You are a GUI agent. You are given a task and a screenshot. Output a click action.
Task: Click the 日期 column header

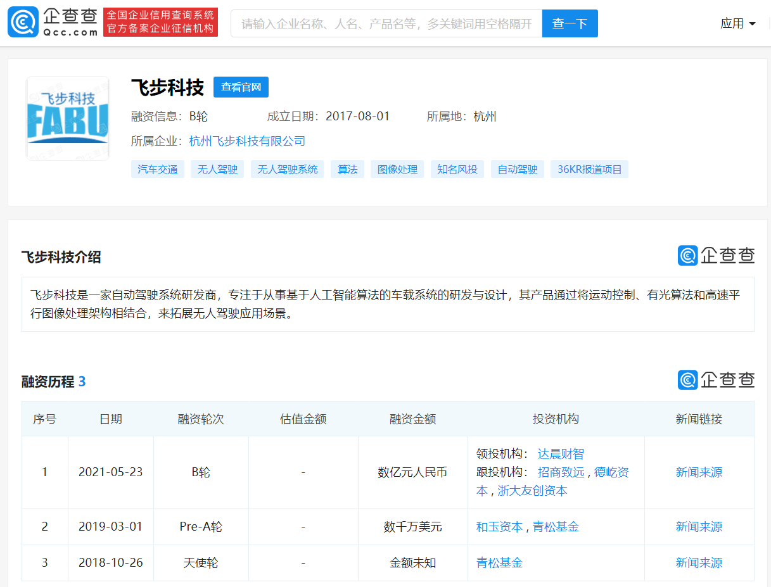coord(111,419)
